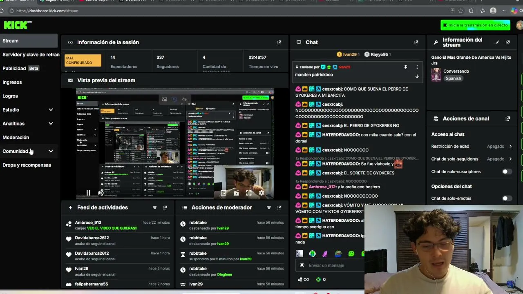Click the stream preview video
523x294 pixels.
pos(174,144)
